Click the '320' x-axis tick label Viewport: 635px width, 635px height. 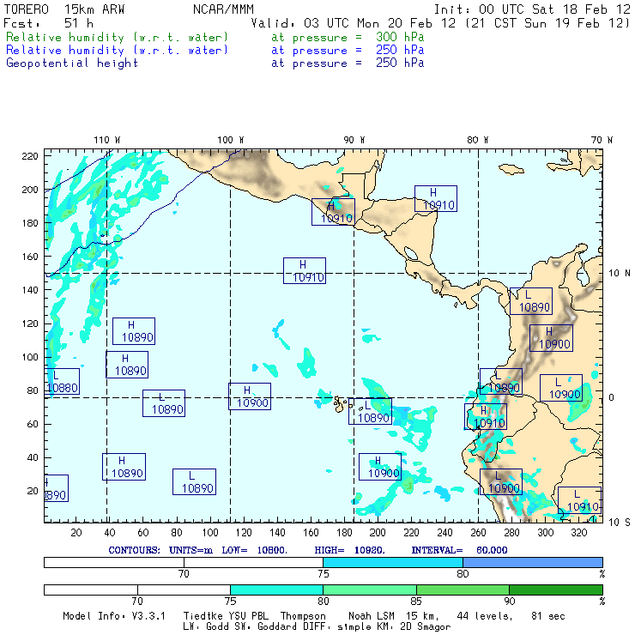click(x=578, y=533)
